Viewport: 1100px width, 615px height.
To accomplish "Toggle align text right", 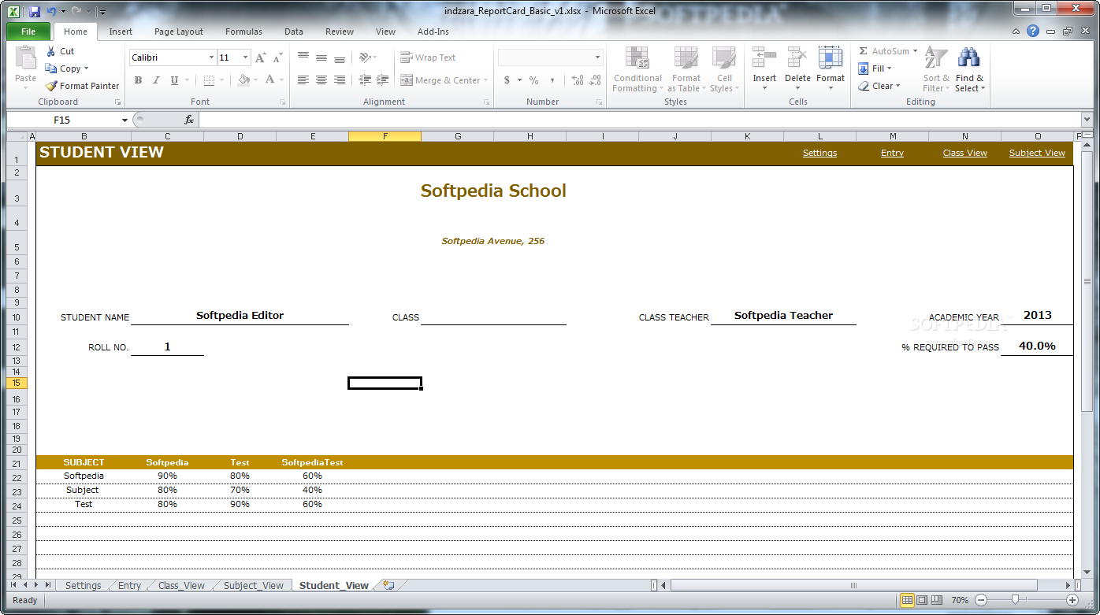I will pyautogui.click(x=340, y=80).
